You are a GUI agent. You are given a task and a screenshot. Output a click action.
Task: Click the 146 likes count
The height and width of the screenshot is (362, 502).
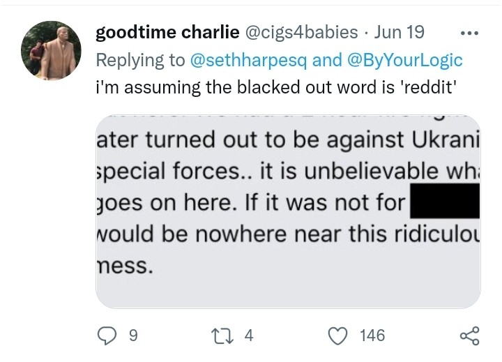coord(372,336)
